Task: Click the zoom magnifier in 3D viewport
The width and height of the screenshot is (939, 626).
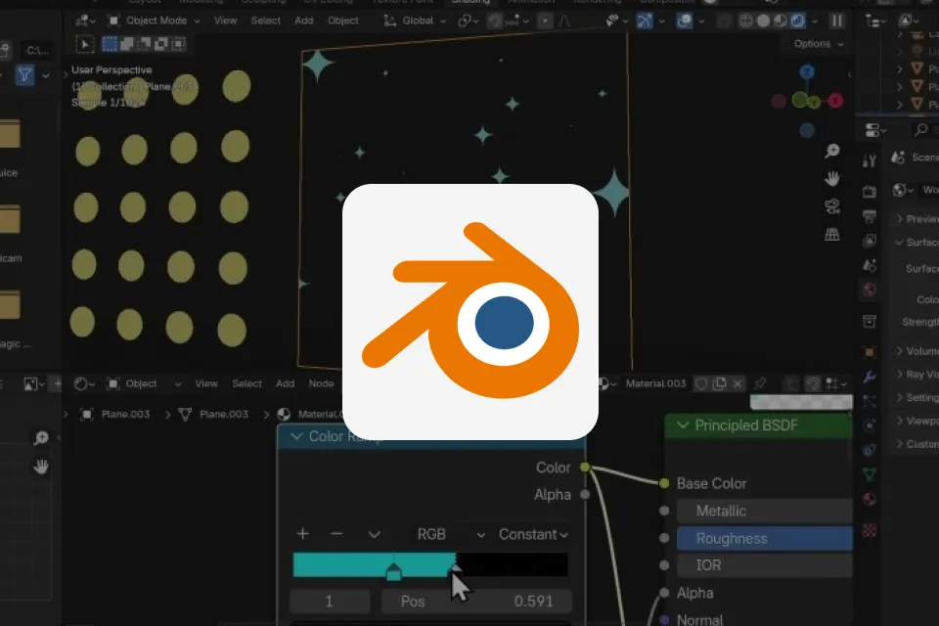Action: click(831, 151)
